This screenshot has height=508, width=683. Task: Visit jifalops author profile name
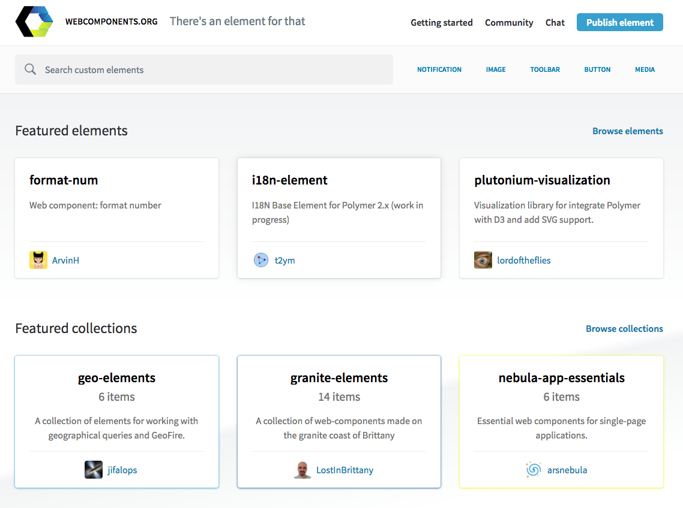(122, 470)
